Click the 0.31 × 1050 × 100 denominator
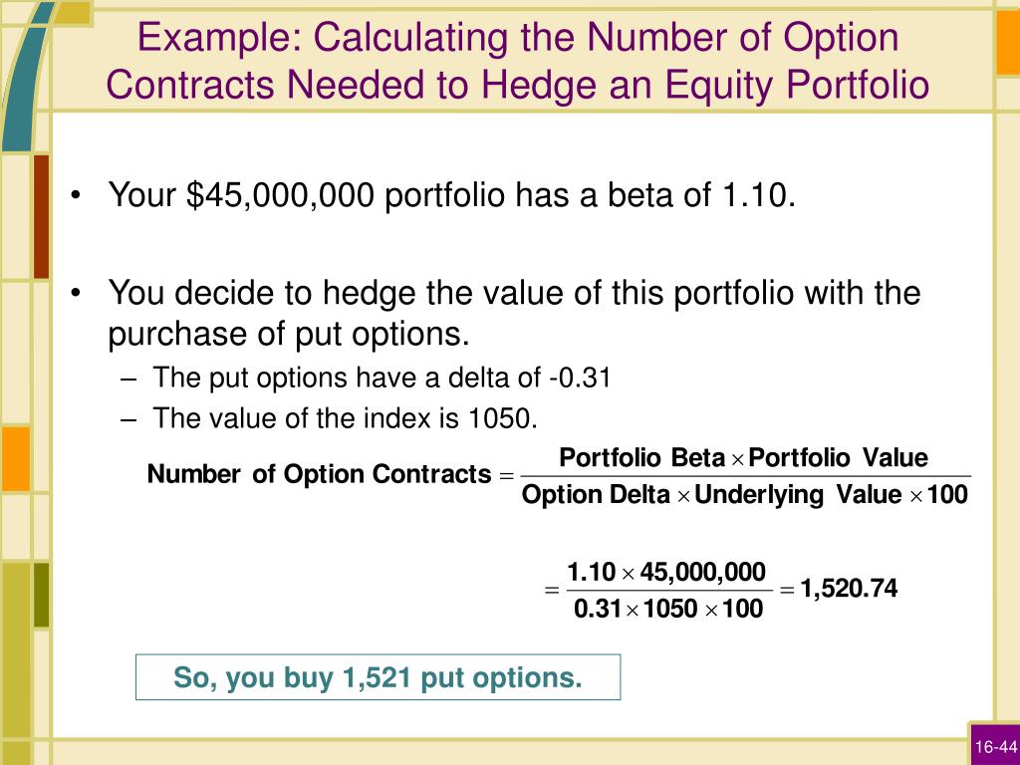 coord(668,609)
